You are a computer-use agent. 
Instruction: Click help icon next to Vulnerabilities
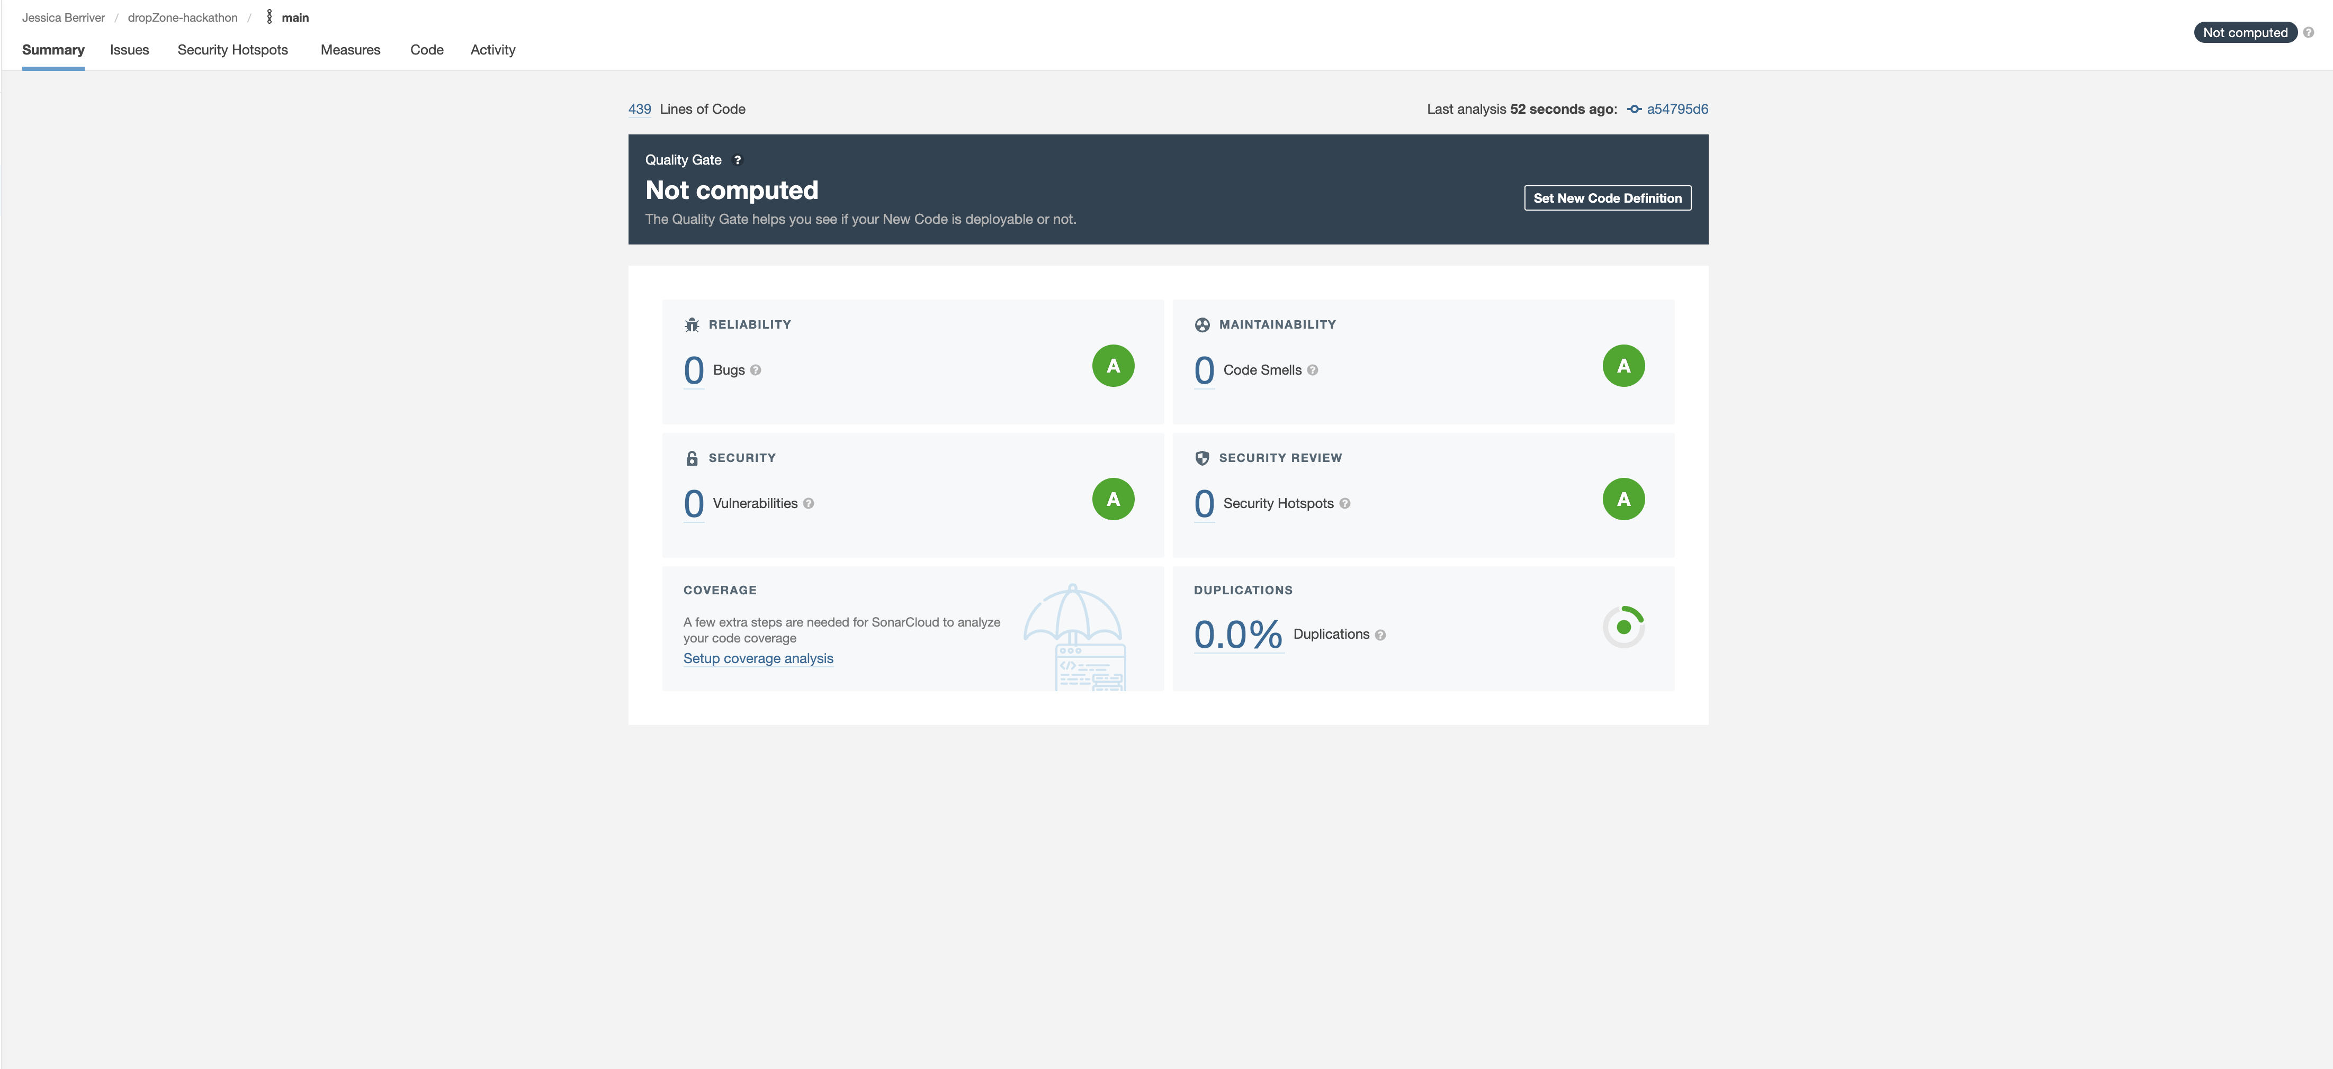[808, 504]
